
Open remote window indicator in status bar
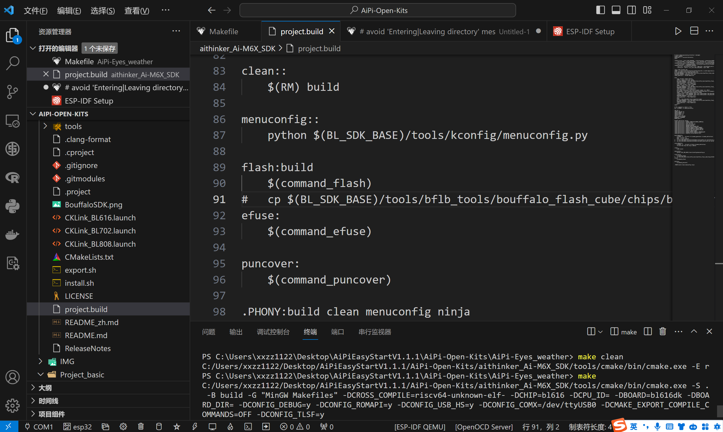click(9, 427)
